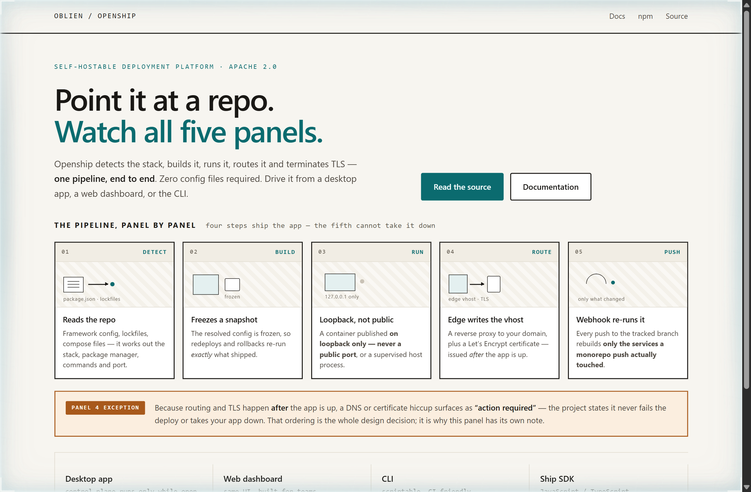This screenshot has width=751, height=492.
Task: Click the arc icon in Push panel
Action: pyautogui.click(x=596, y=279)
